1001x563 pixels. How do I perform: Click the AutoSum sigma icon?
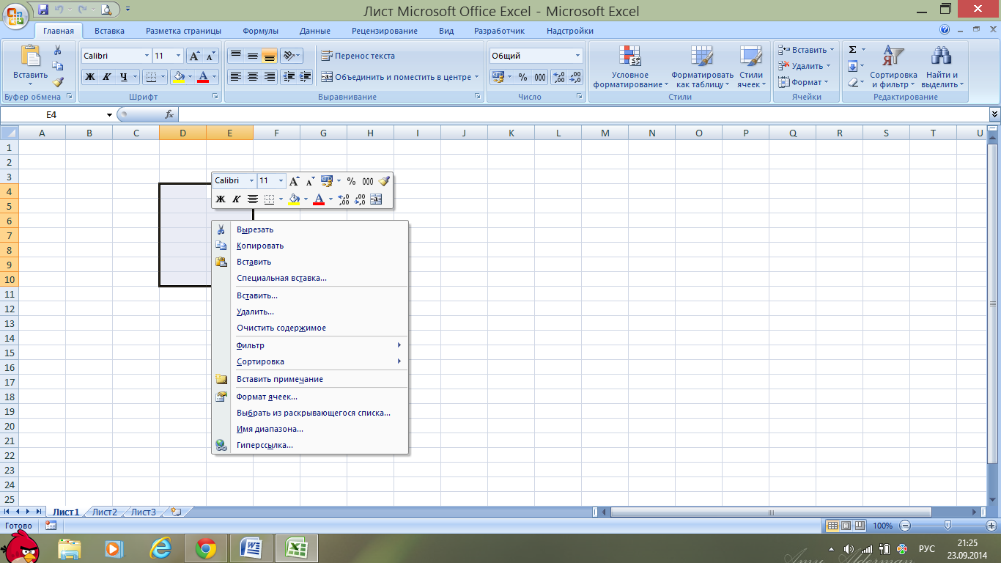(x=852, y=50)
